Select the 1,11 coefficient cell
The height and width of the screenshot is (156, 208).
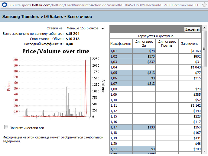coord(121,105)
